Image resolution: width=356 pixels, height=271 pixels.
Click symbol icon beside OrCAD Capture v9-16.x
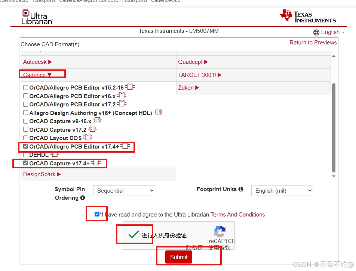[x=97, y=121]
